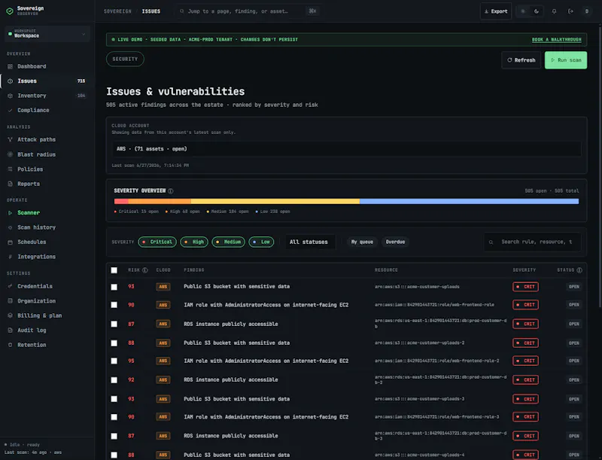Viewport: 602px width, 460px height.
Task: Filter by My queue
Action: pos(362,242)
